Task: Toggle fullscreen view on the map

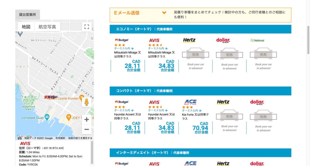Action: (x=87, y=27)
